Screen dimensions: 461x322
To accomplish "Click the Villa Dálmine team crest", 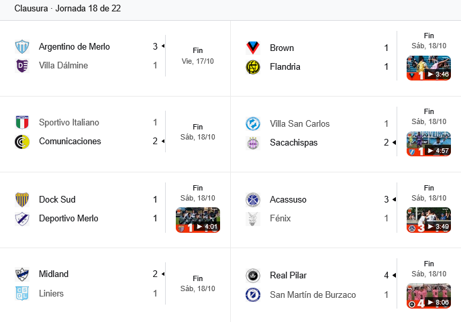I will 22,66.
